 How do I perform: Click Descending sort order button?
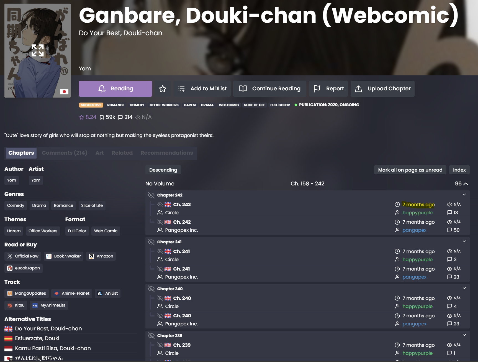pos(163,170)
